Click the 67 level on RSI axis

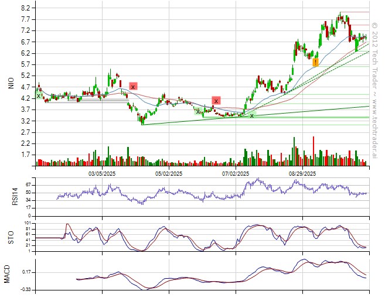pyautogui.click(x=27, y=184)
